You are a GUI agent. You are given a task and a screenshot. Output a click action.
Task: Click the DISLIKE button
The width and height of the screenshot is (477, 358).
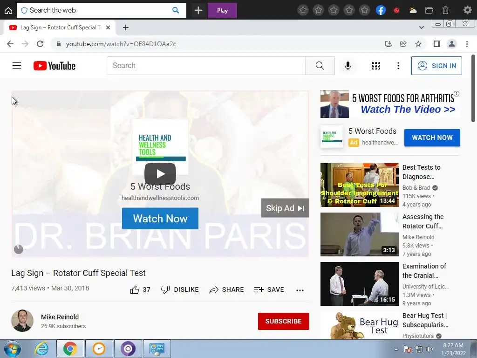click(180, 289)
